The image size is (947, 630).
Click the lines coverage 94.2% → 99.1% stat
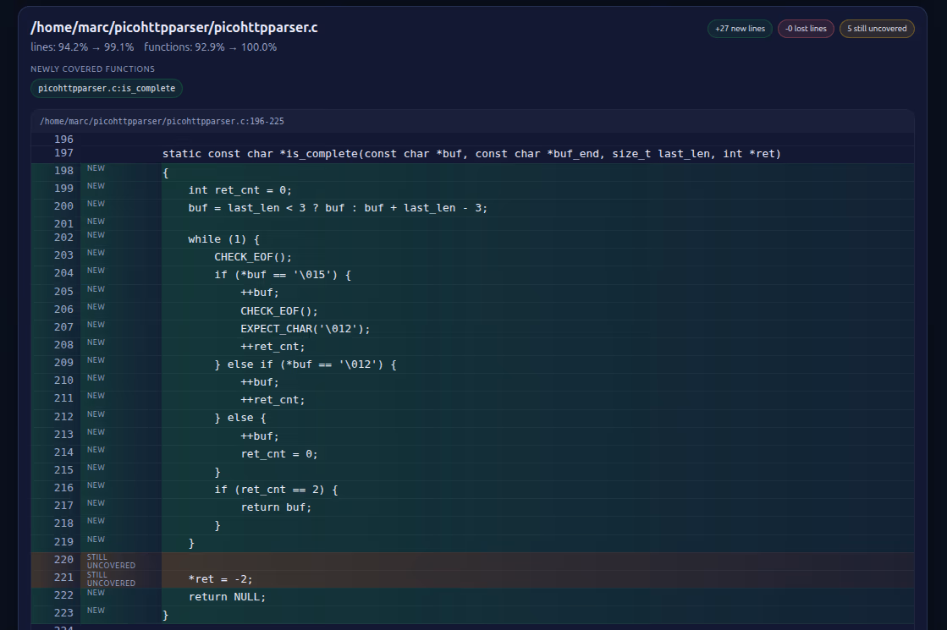82,47
